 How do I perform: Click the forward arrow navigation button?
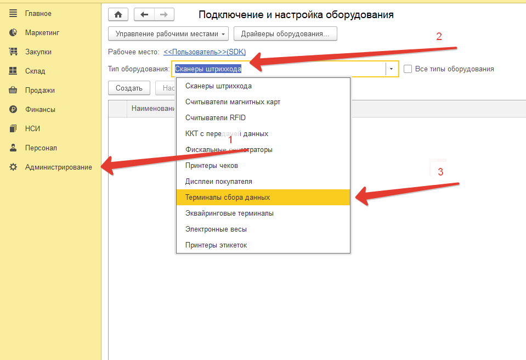[x=164, y=15]
